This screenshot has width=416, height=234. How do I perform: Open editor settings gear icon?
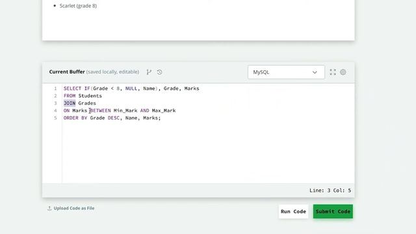pos(343,72)
